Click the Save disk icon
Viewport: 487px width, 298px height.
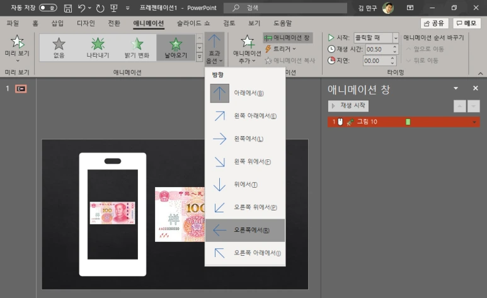pyautogui.click(x=67, y=8)
